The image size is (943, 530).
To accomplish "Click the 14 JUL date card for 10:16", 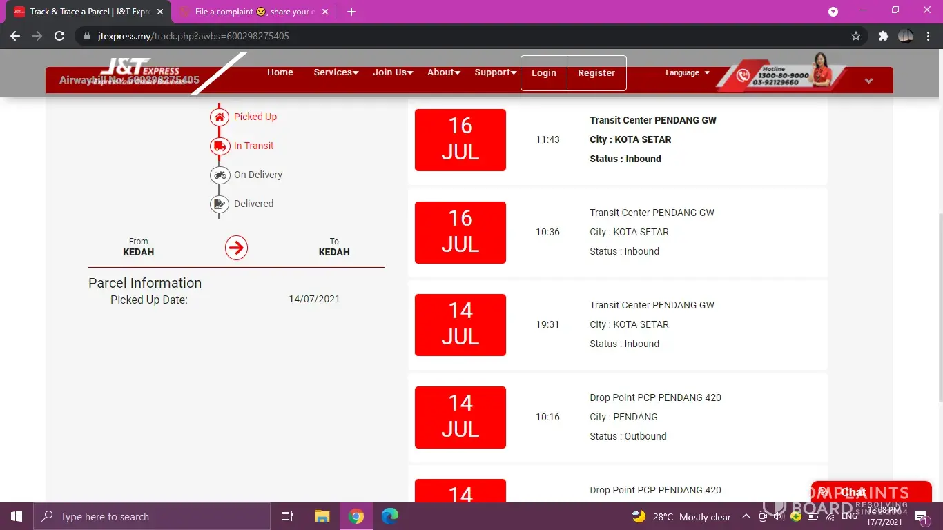I will [x=460, y=418].
